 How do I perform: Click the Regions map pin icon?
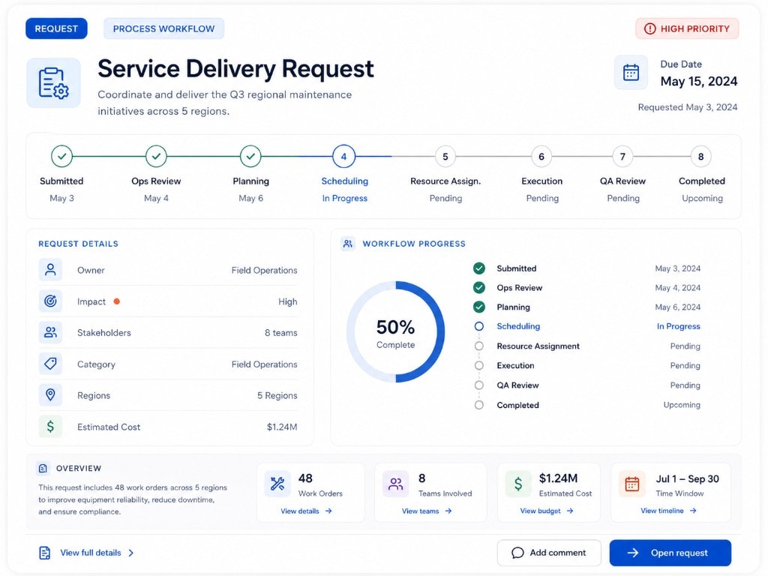coord(50,394)
